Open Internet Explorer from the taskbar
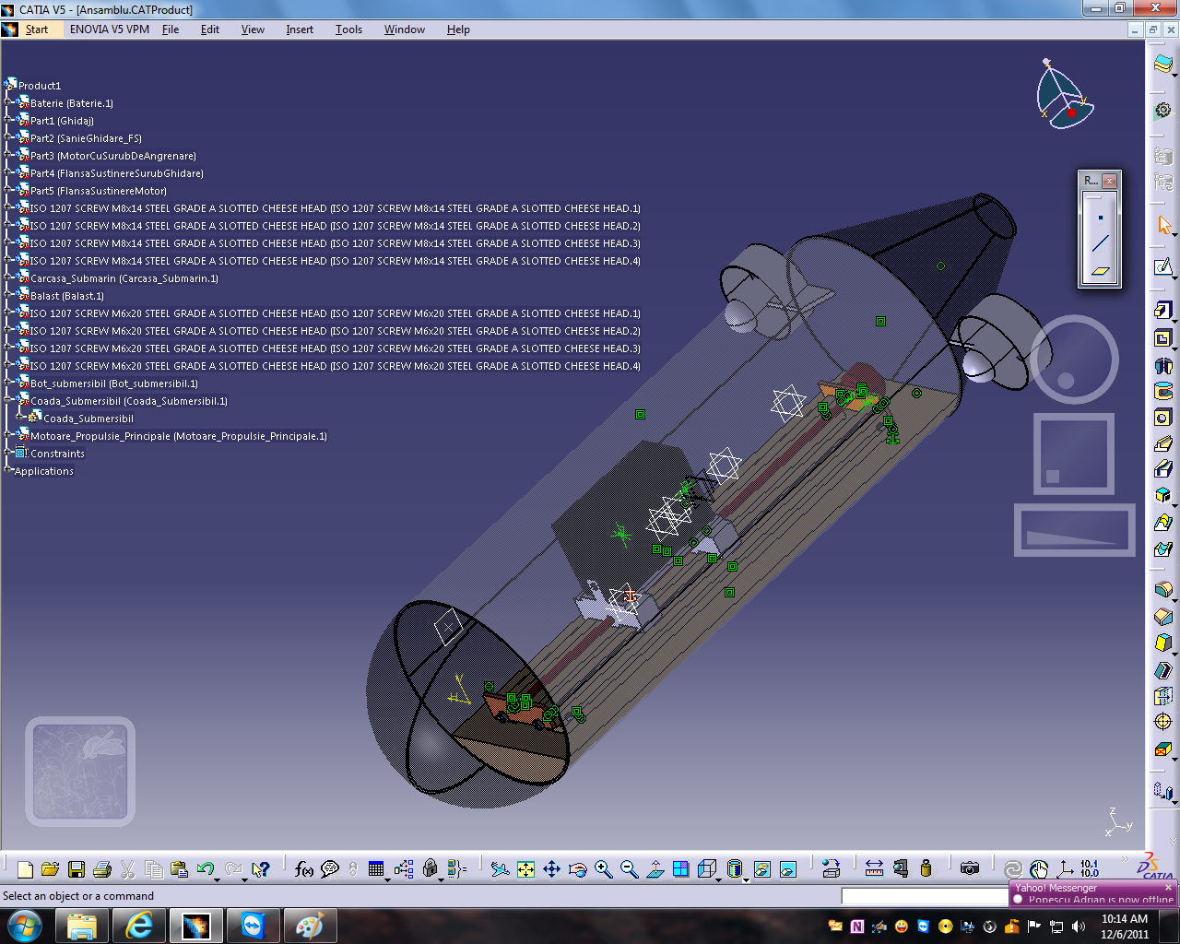This screenshot has height=944, width=1180. pos(138,925)
